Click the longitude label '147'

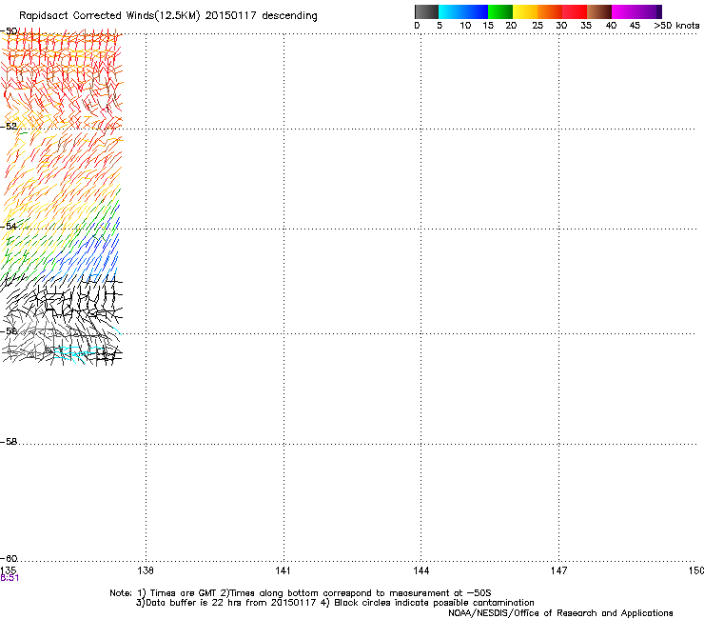[x=559, y=570]
